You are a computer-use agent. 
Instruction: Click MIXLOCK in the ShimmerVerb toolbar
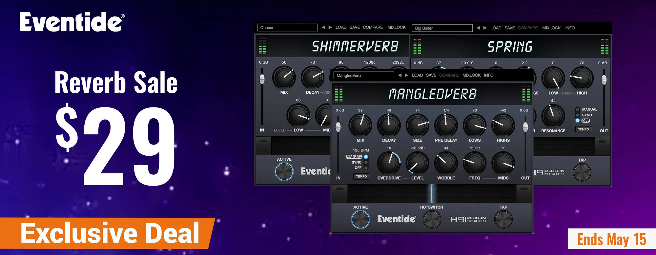tap(397, 27)
